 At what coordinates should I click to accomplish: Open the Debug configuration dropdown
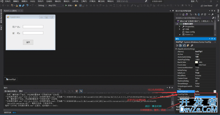click(x=42, y=5)
